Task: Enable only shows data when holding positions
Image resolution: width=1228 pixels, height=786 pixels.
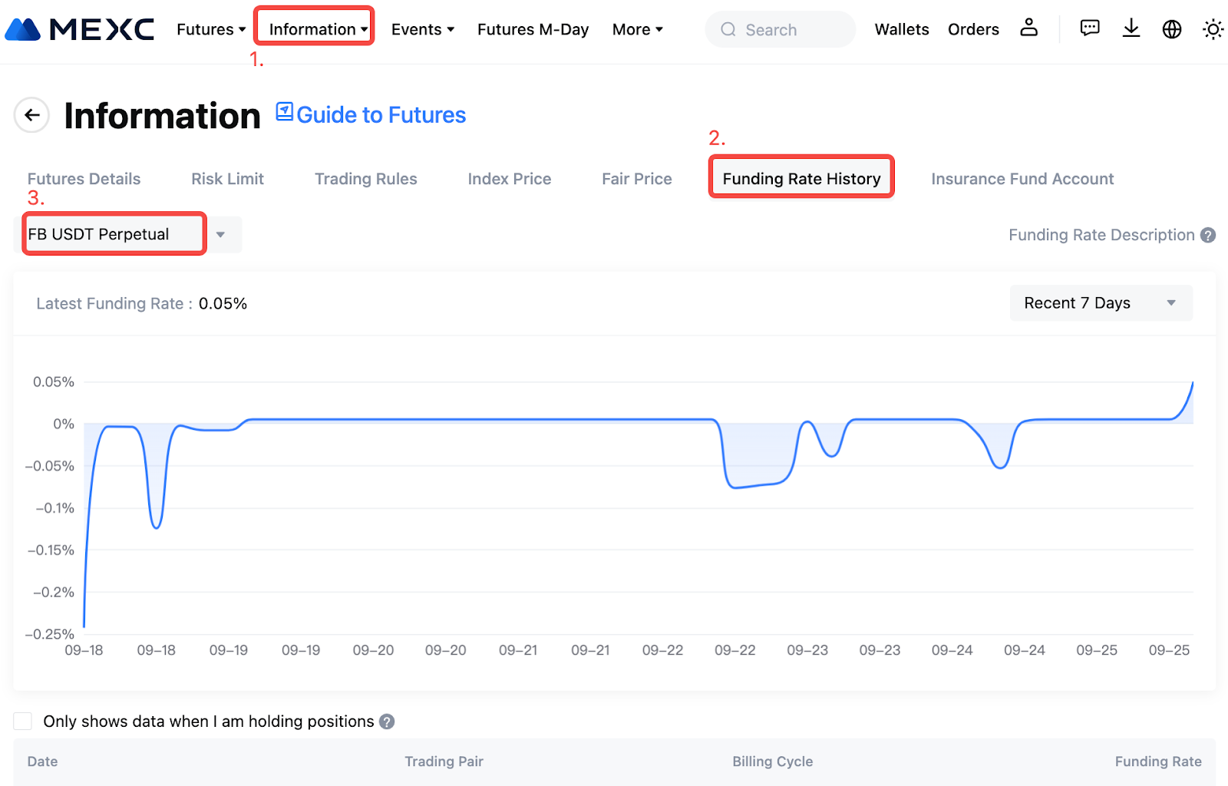Action: pyautogui.click(x=23, y=721)
